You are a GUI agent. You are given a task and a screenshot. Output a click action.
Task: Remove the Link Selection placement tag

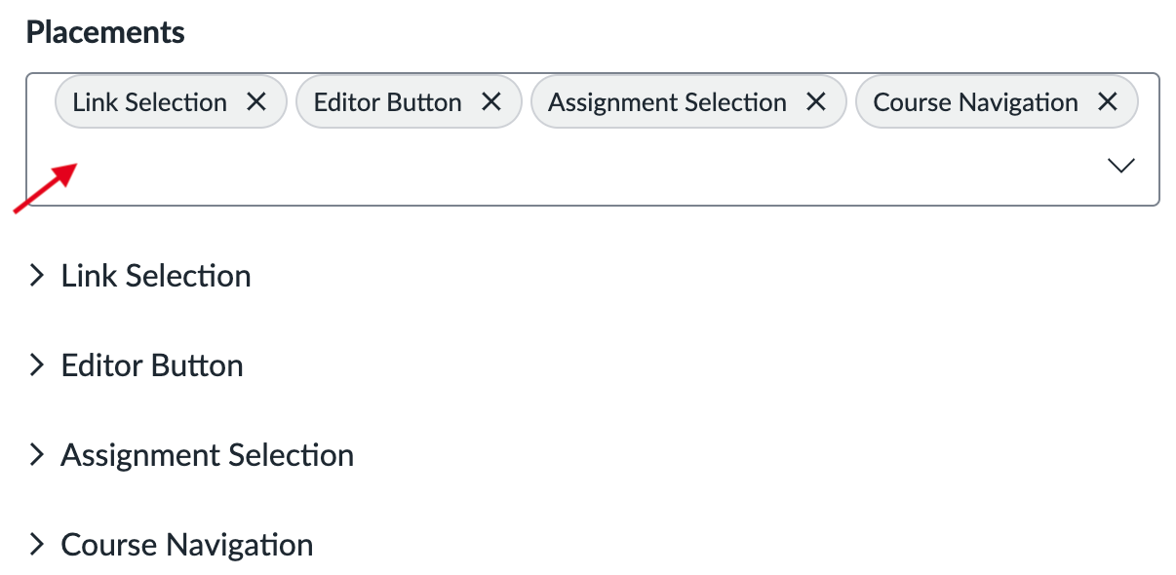(256, 102)
